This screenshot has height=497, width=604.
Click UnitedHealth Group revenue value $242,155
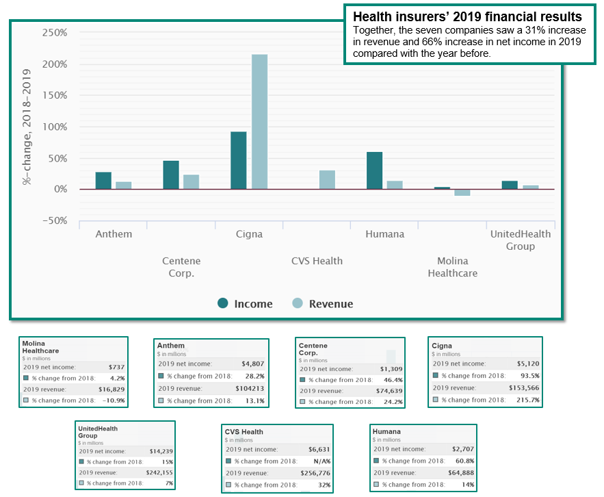coord(159,472)
